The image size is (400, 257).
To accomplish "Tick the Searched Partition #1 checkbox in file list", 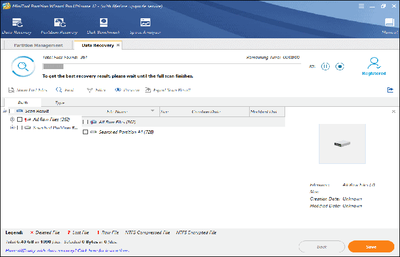I will point(86,132).
